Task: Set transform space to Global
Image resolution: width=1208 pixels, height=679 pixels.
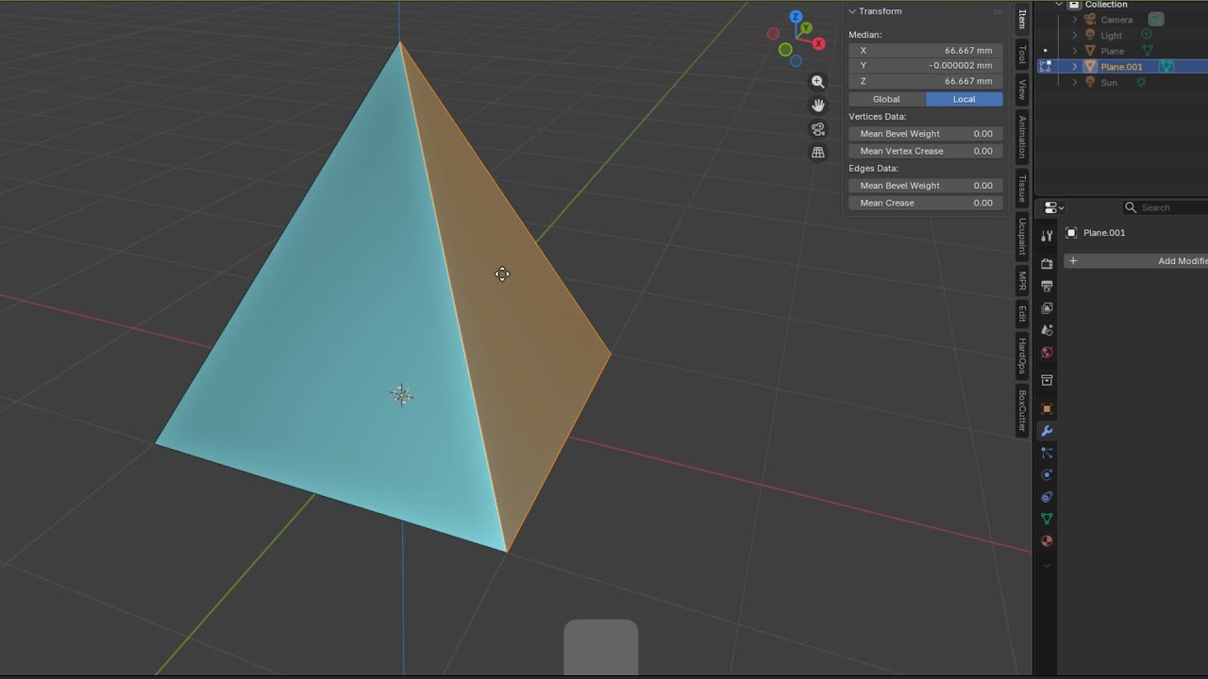Action: (x=886, y=99)
